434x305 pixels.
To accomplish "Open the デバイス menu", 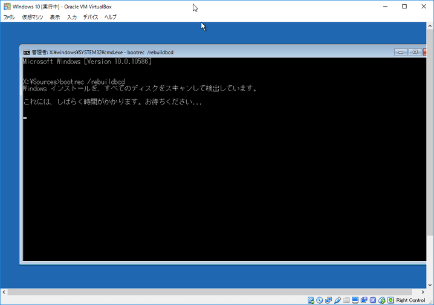I will [x=91, y=17].
